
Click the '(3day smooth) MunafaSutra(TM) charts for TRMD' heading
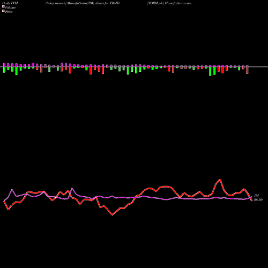(83, 3)
